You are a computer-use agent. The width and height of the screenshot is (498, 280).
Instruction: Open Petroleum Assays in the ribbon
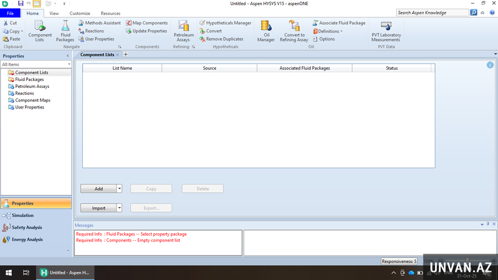(x=183, y=30)
